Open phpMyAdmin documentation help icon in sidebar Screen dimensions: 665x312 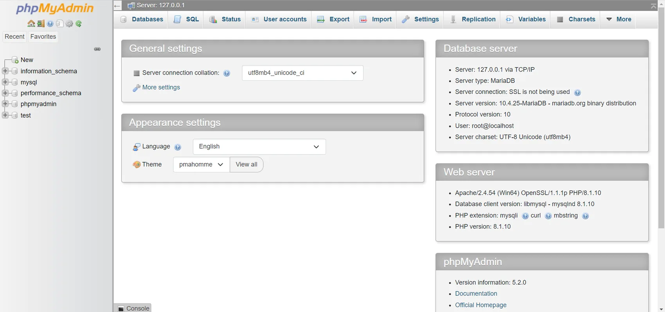pyautogui.click(x=50, y=24)
